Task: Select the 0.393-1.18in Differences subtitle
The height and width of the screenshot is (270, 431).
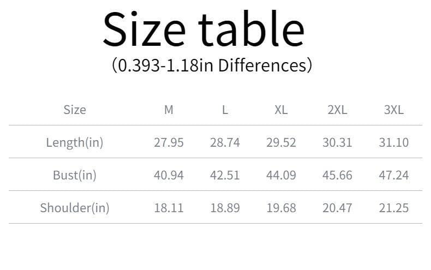Action: coord(212,65)
